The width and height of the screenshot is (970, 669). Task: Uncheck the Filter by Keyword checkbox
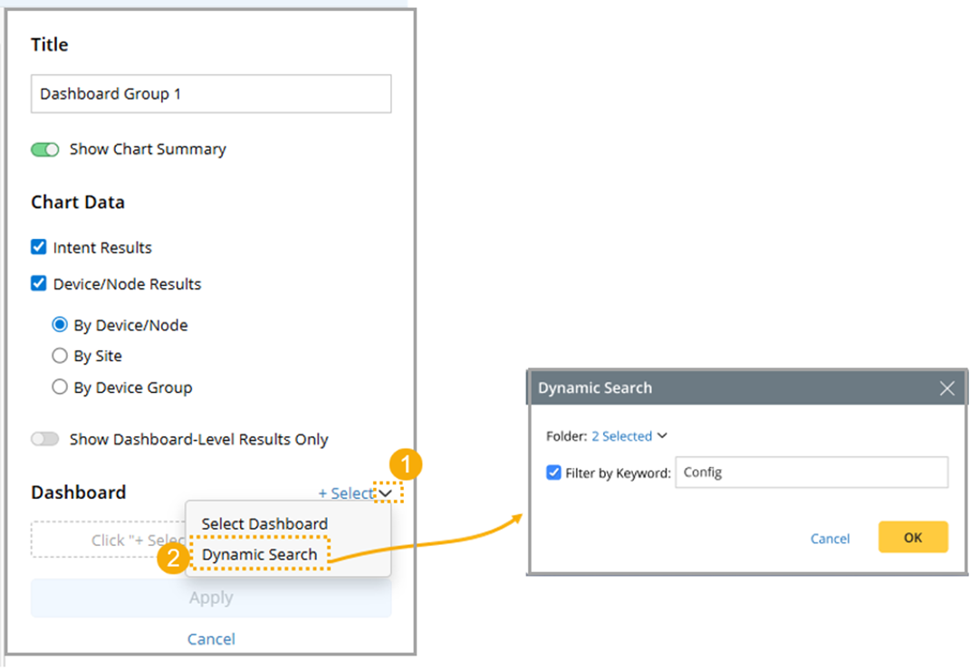(554, 473)
